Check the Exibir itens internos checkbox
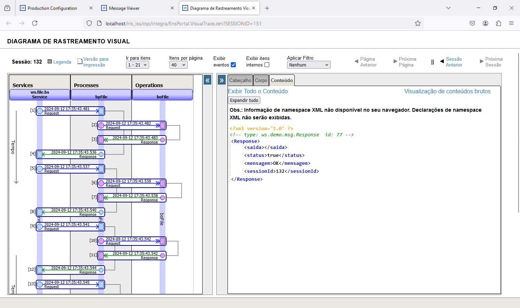Viewport: 520px width, 308px height. 267,65
